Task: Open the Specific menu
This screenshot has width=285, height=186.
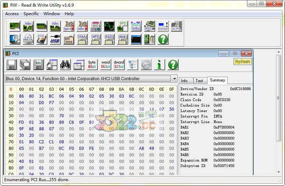Action: 31,14
